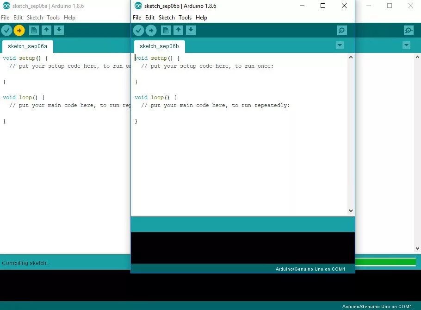Click highlighted Upload button in sketch_sep06a window
421x310 pixels.
pos(19,31)
